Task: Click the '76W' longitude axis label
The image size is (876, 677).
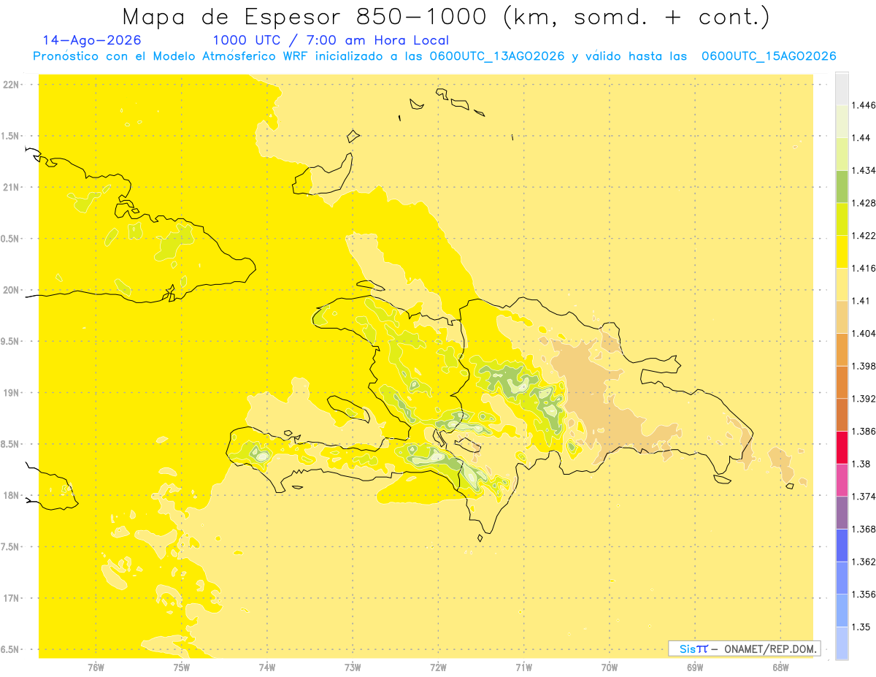Action: 96,668
